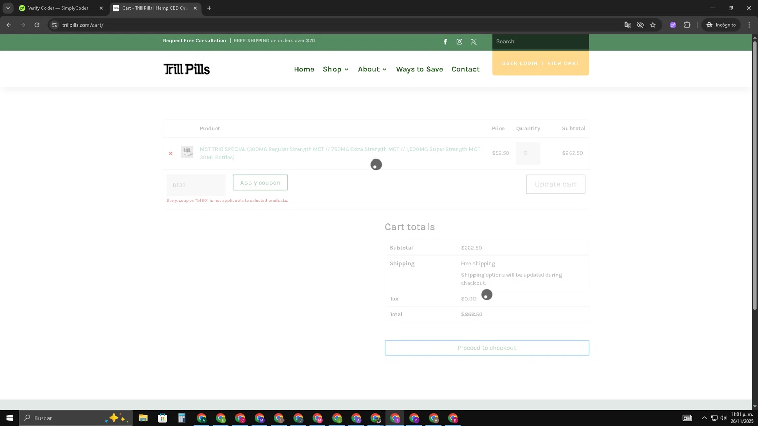This screenshot has width=758, height=426.
Task: Open Microsoft Store from the taskbar
Action: [x=162, y=418]
